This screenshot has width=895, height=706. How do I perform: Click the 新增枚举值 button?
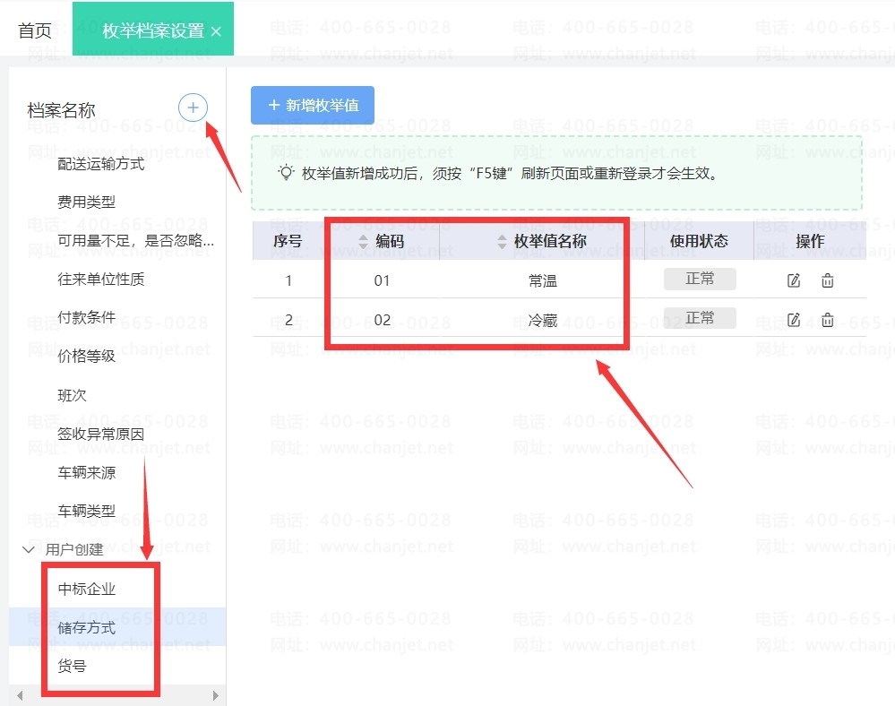(x=313, y=105)
